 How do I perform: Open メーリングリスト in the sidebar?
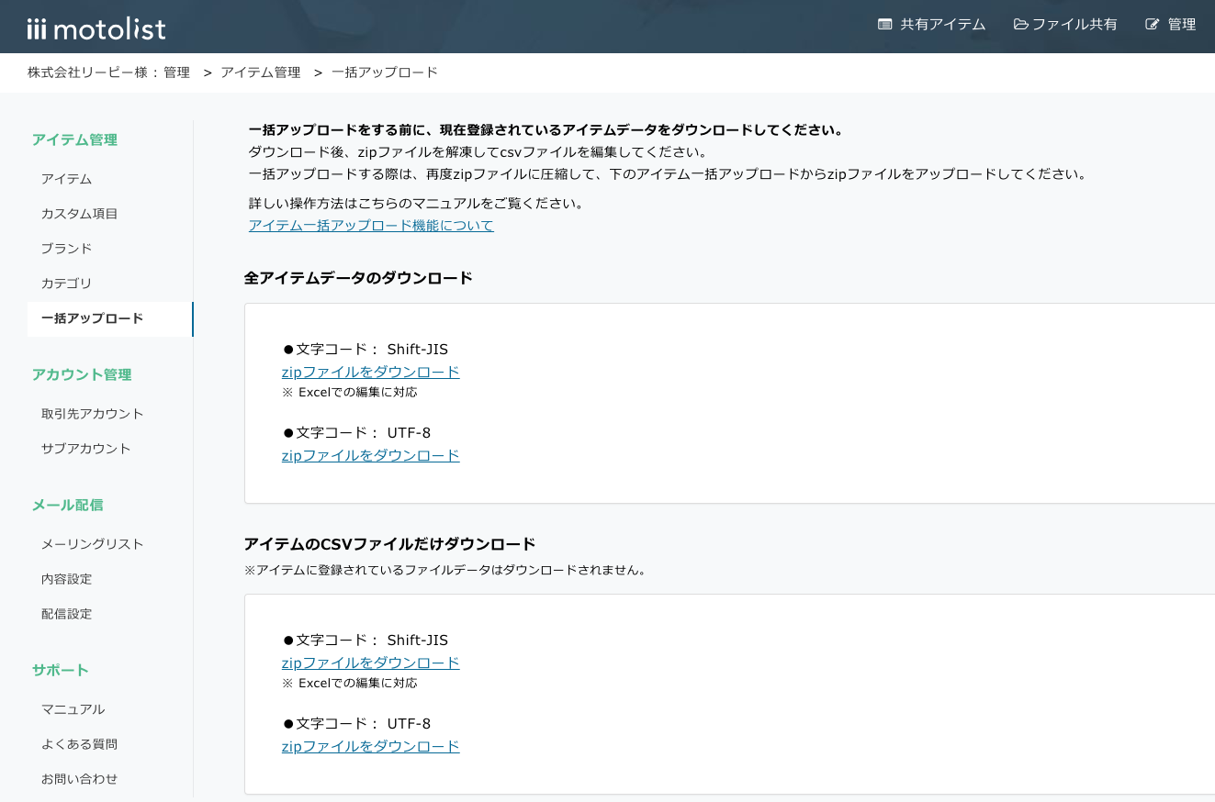[x=92, y=544]
